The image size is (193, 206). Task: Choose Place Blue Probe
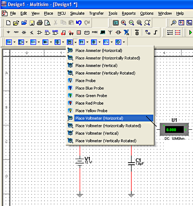click(110, 88)
